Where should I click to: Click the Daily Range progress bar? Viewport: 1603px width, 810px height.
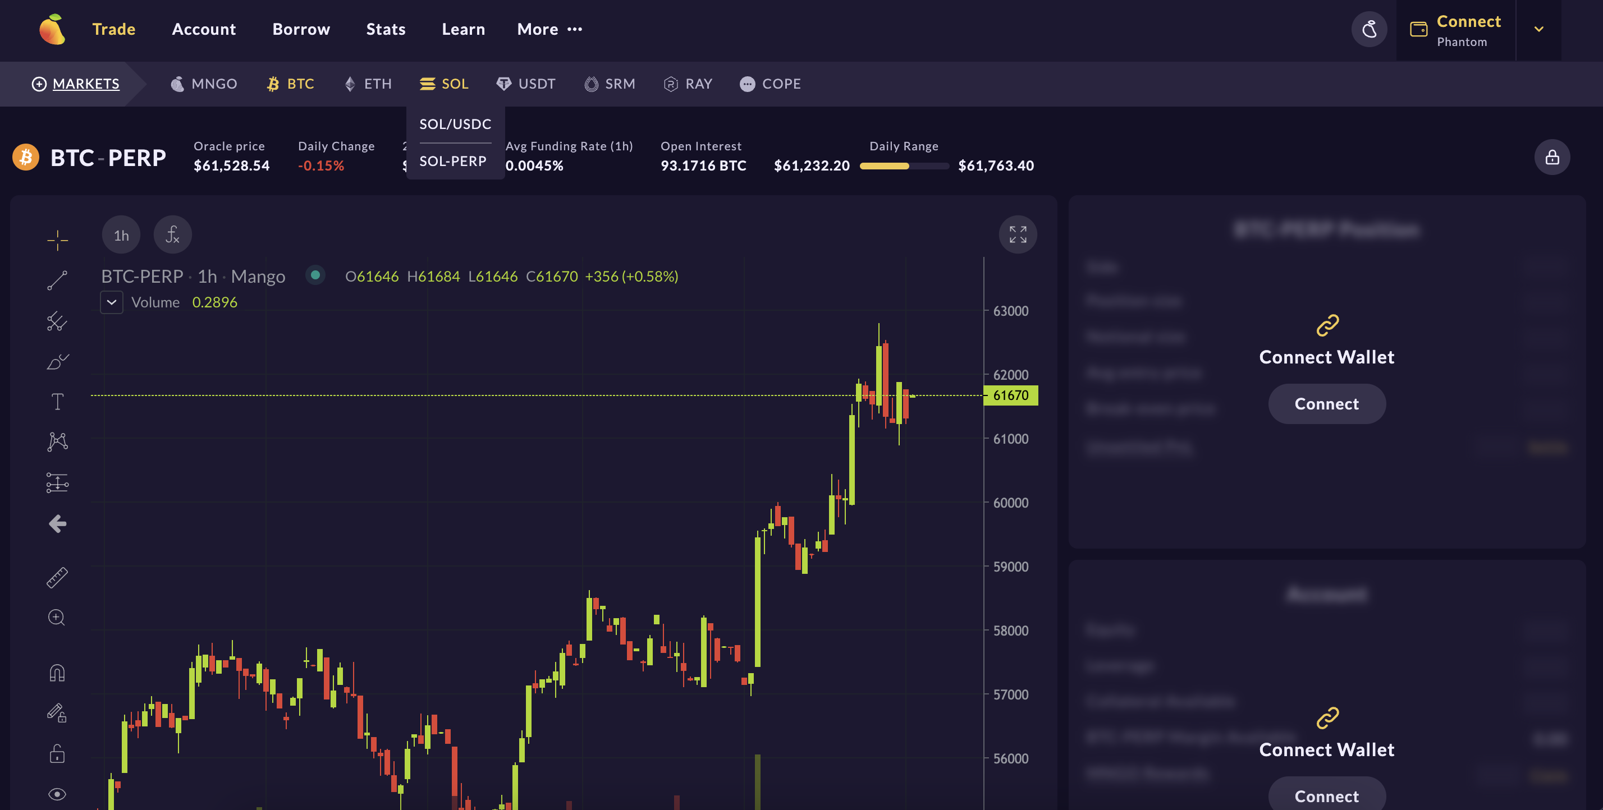pos(904,166)
